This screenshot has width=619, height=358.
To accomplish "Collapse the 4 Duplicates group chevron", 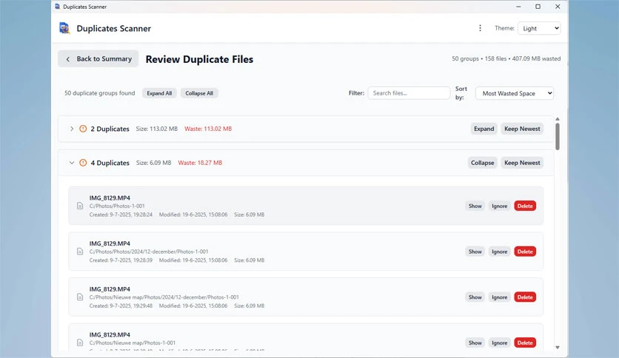I will tap(72, 163).
